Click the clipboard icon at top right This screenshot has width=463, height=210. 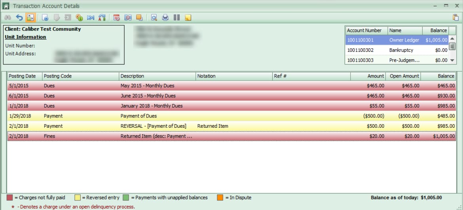[455, 17]
